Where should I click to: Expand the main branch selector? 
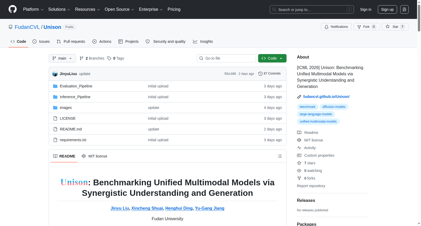pos(62,58)
